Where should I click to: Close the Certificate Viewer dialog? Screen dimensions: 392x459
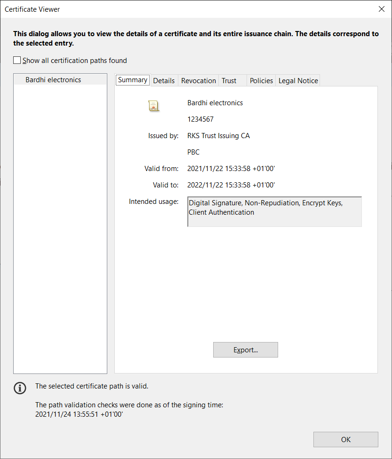[382, 9]
